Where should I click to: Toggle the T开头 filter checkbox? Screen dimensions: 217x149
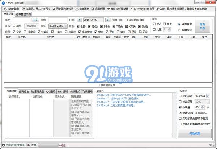[114, 26]
